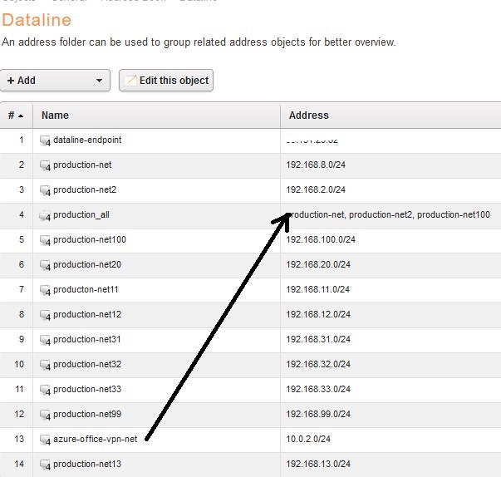The width and height of the screenshot is (501, 477).
Task: Click the dropdown arrow on the Add button
Action: point(100,81)
